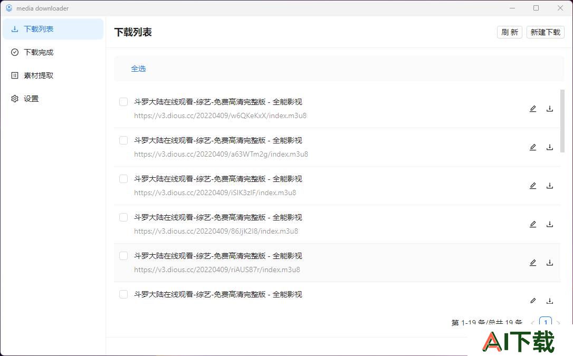Viewport: 573px width, 356px height.
Task: Open the 设置 sidebar menu item
Action: pyautogui.click(x=53, y=99)
